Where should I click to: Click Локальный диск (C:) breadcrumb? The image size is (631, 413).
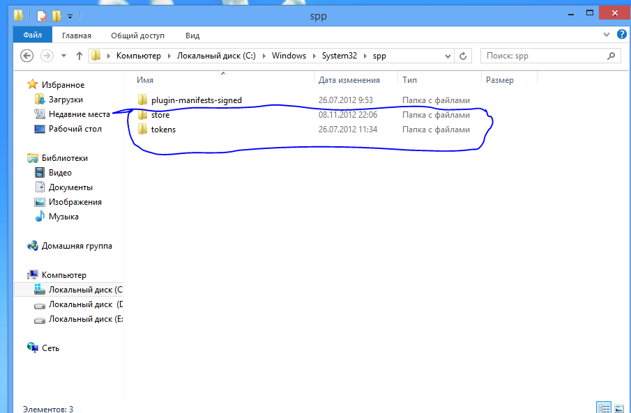(x=216, y=56)
